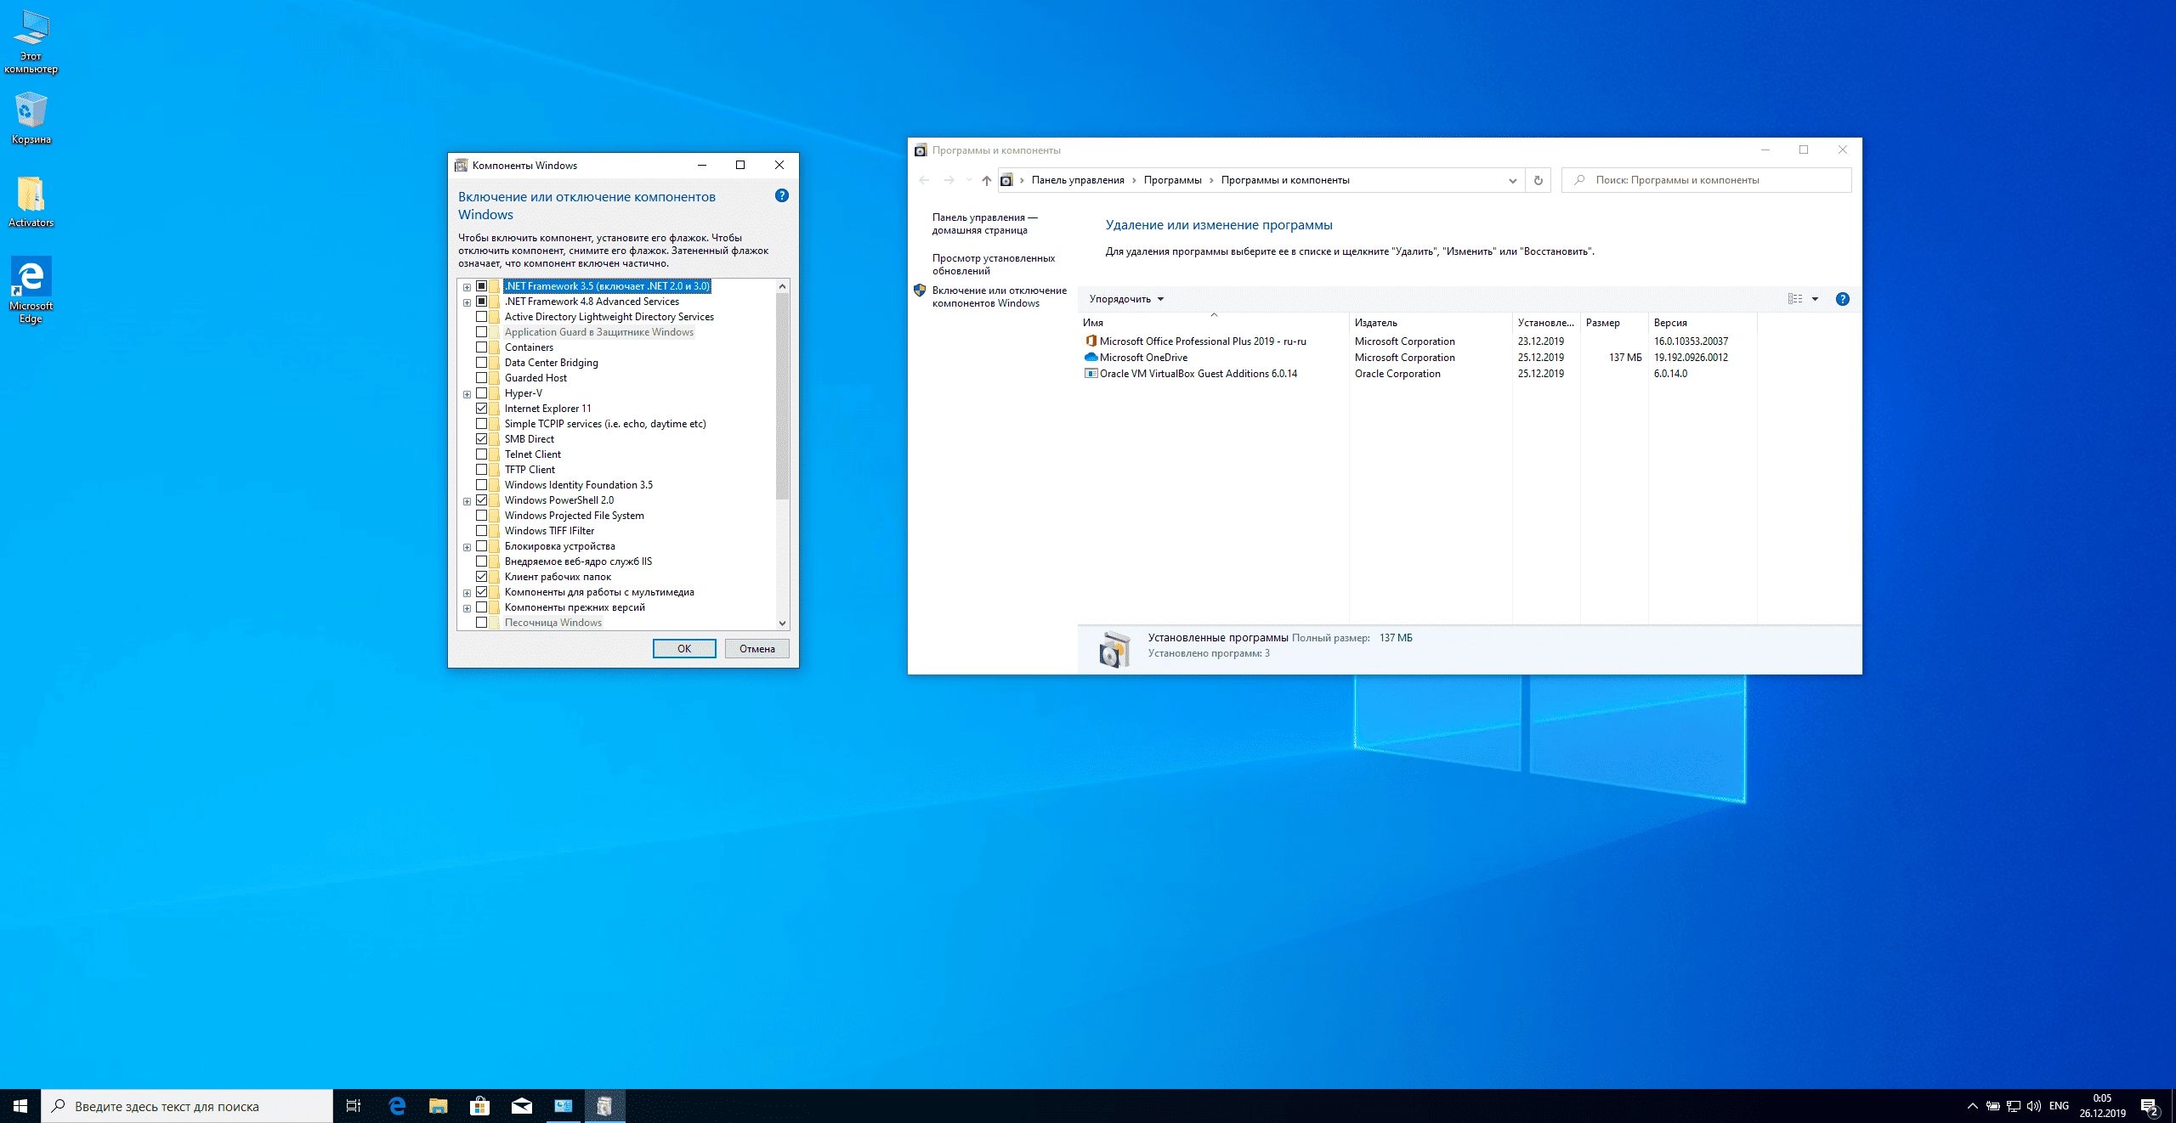Click the help icon in Программы и компоненты toolbar

pyautogui.click(x=1842, y=299)
